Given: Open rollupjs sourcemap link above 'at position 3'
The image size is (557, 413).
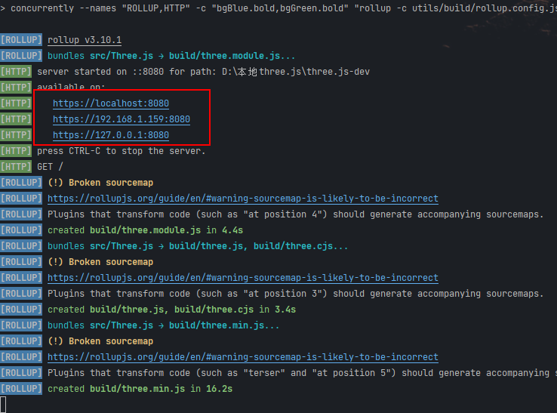Looking at the screenshot, I should 243,278.
